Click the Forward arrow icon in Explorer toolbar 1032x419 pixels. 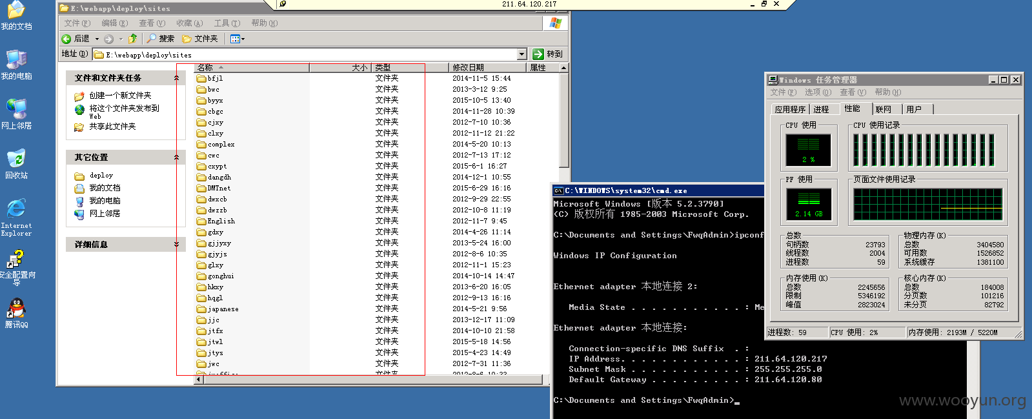tap(108, 39)
